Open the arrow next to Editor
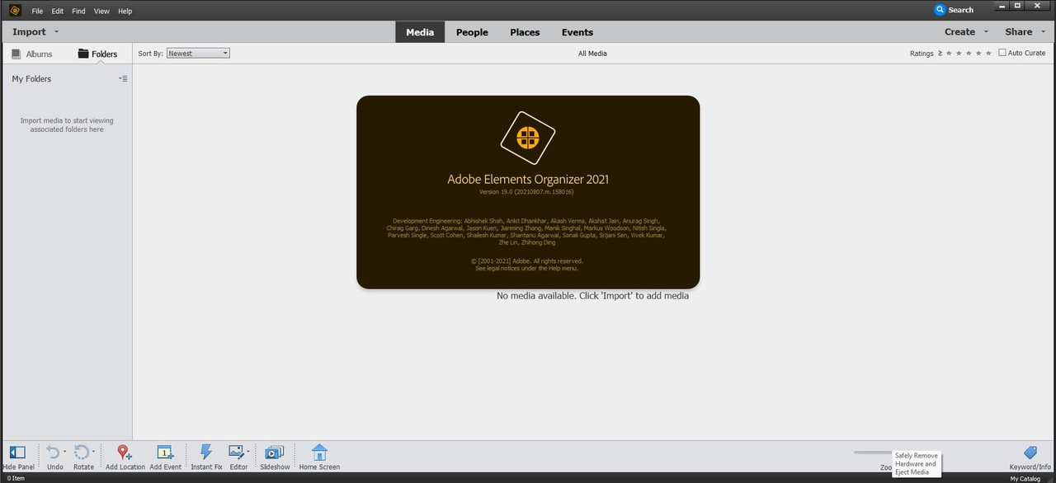This screenshot has height=483, width=1056. [247, 452]
